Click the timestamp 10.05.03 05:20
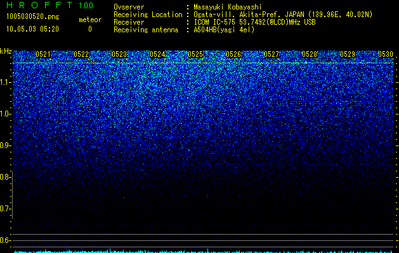The image size is (399, 253). (32, 29)
